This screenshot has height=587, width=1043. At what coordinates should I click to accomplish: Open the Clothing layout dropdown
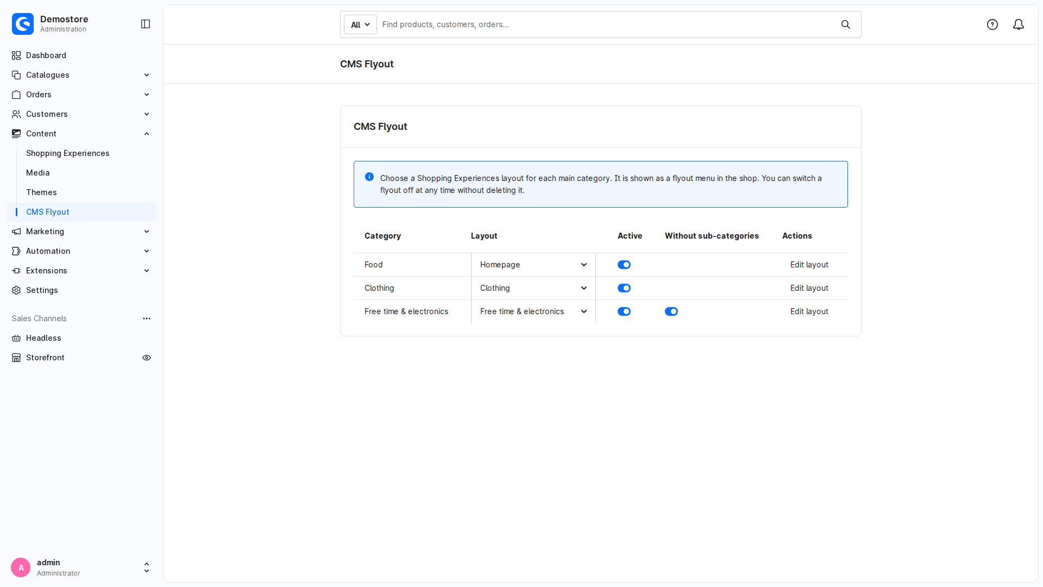point(533,288)
